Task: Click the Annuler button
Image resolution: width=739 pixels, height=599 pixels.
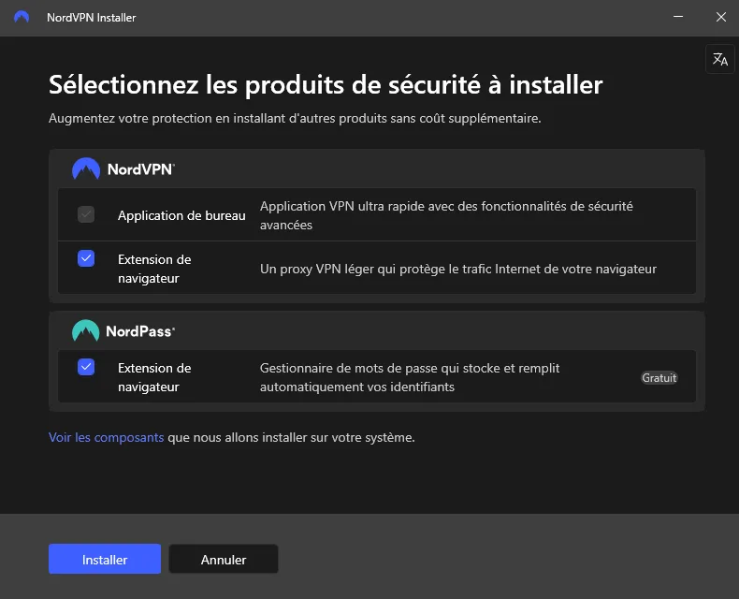Action: coord(224,559)
